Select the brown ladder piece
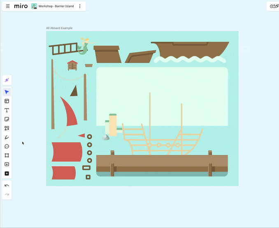Viewport: 279px width, 228px height. (x=64, y=49)
